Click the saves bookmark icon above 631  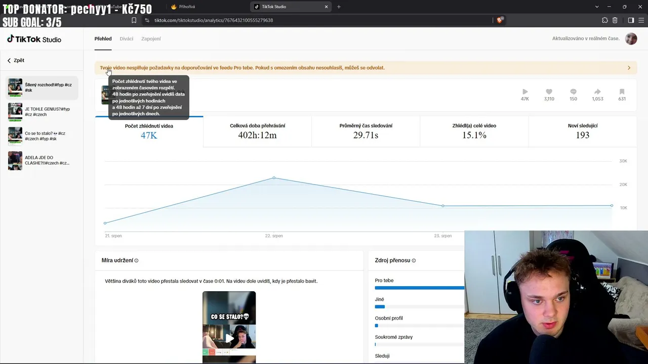(x=622, y=92)
